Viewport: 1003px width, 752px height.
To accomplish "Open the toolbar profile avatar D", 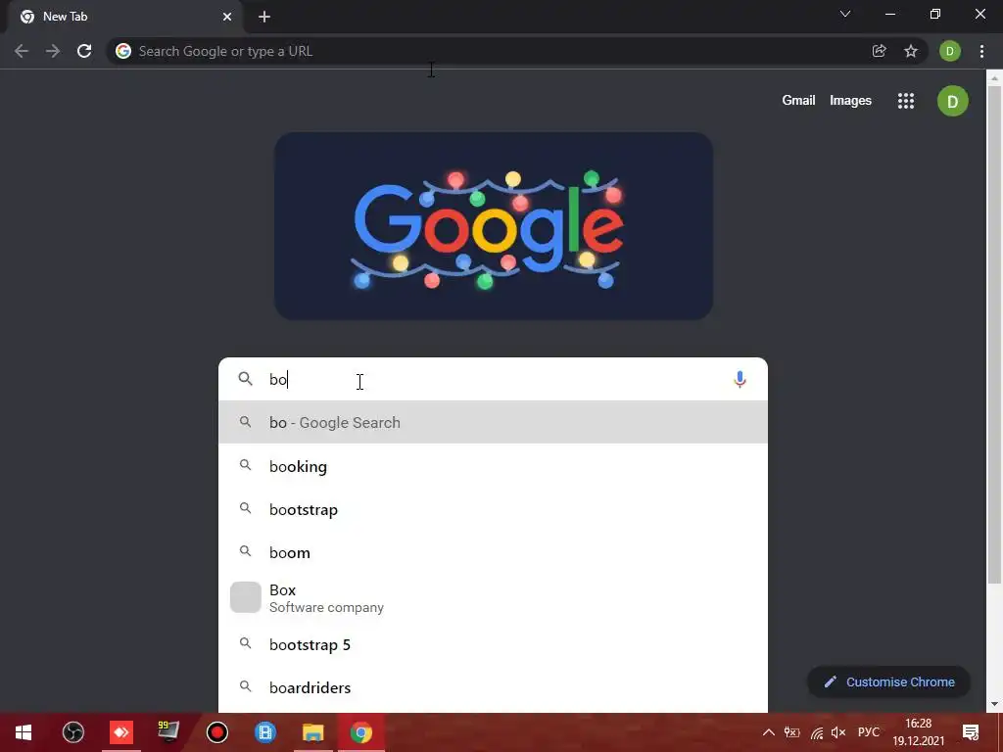I will (950, 51).
